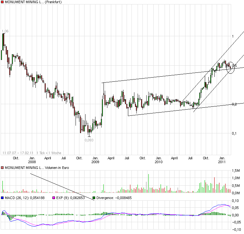Click the 'Divergence: −0,008465' label
This screenshot has height=234, width=244.
tap(114, 198)
